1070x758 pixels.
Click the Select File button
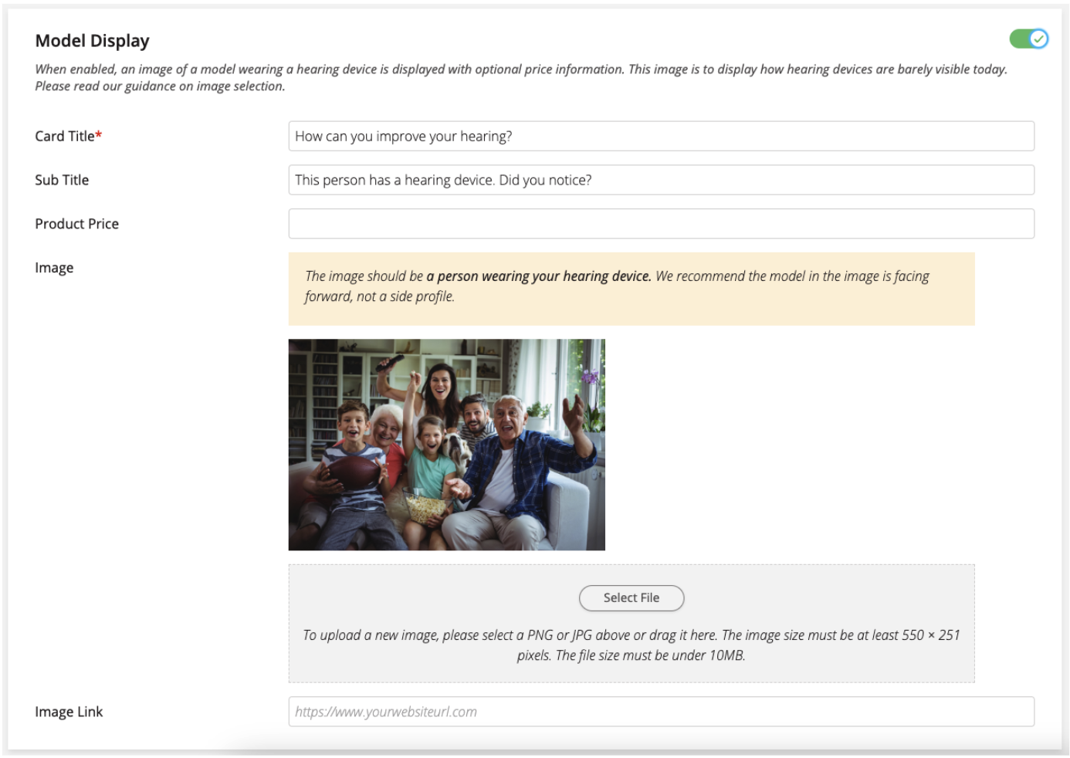point(632,598)
